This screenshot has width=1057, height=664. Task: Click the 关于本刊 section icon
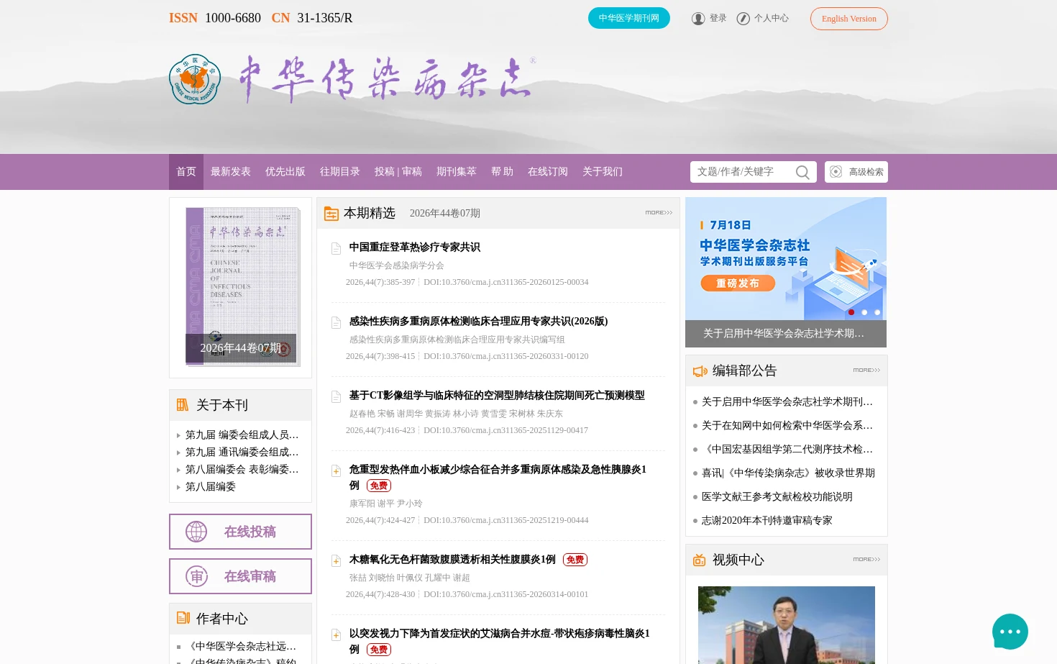(x=183, y=405)
